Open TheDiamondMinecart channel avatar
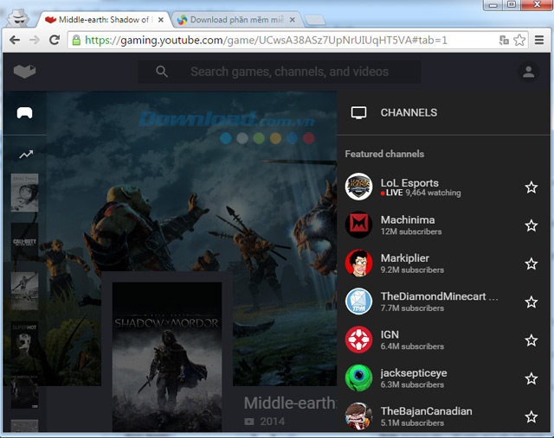 [358, 302]
